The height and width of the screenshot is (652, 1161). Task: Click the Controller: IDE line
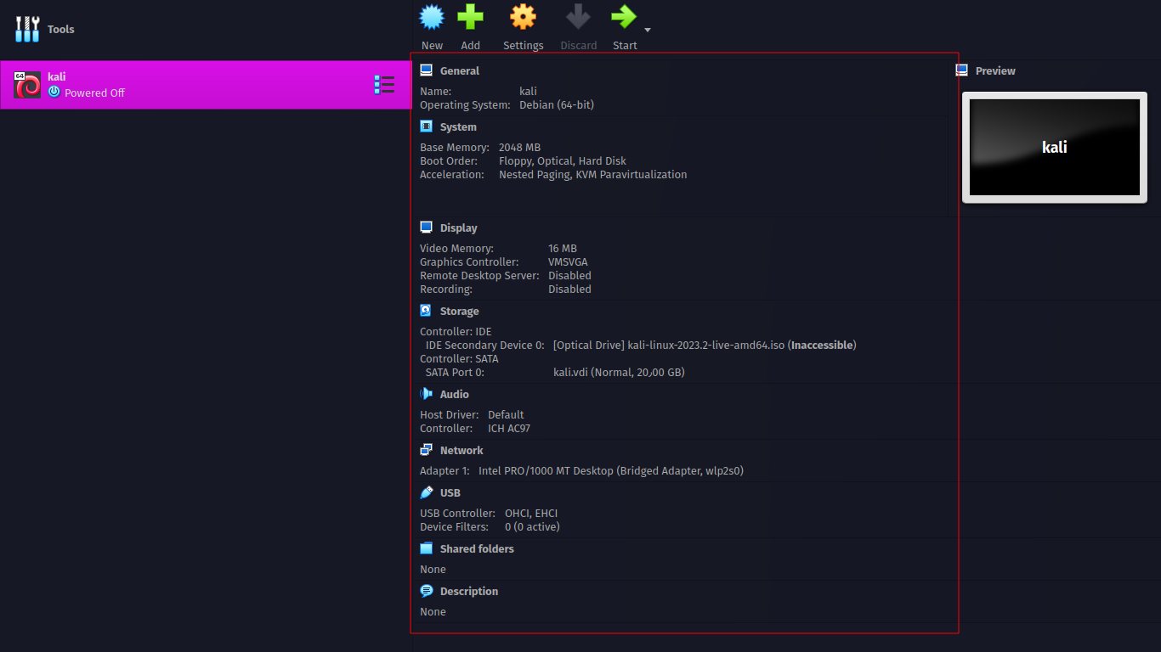click(456, 332)
